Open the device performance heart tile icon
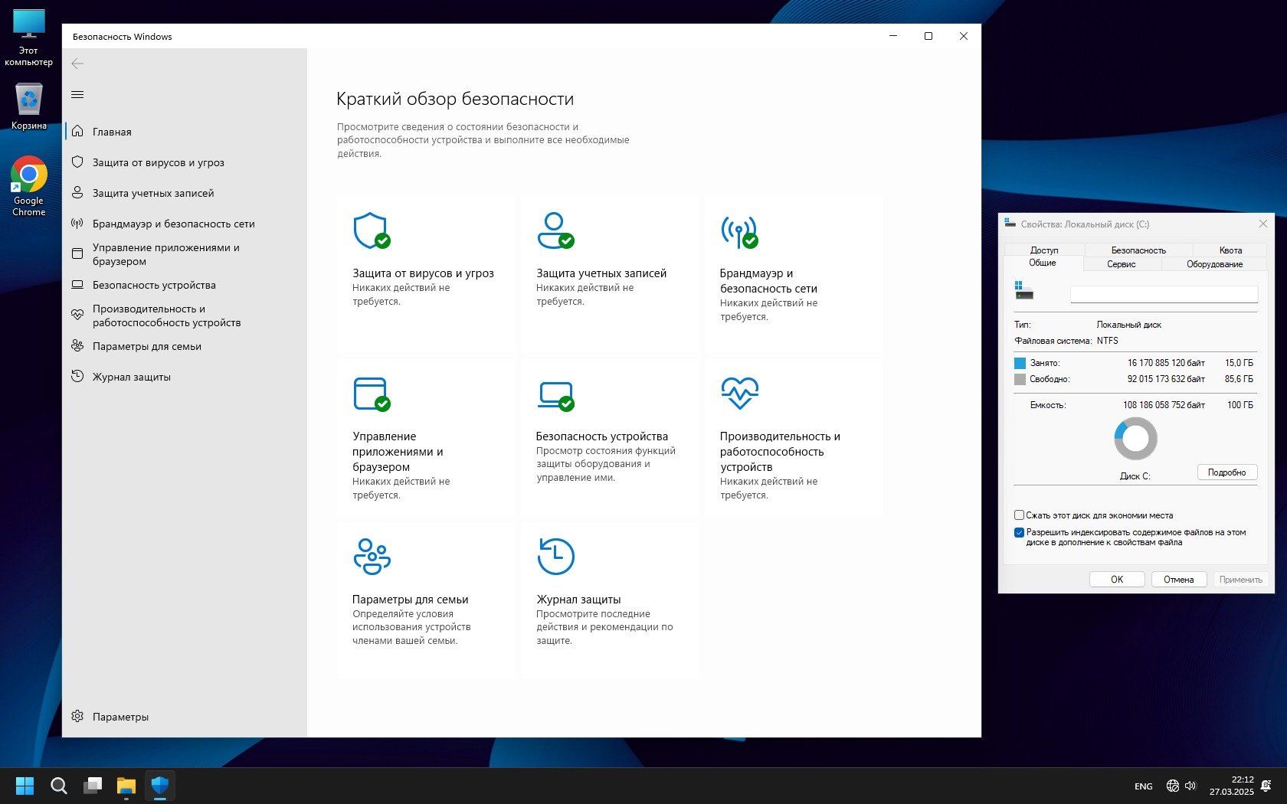Viewport: 1287px width, 804px height. 739,393
